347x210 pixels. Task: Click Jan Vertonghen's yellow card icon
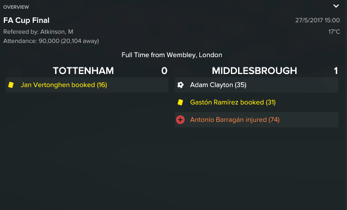coord(11,85)
